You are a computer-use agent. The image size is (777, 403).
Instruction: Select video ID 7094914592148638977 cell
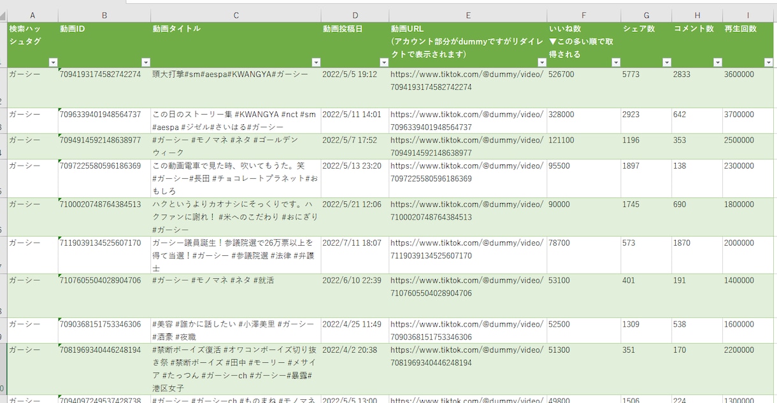pos(104,146)
